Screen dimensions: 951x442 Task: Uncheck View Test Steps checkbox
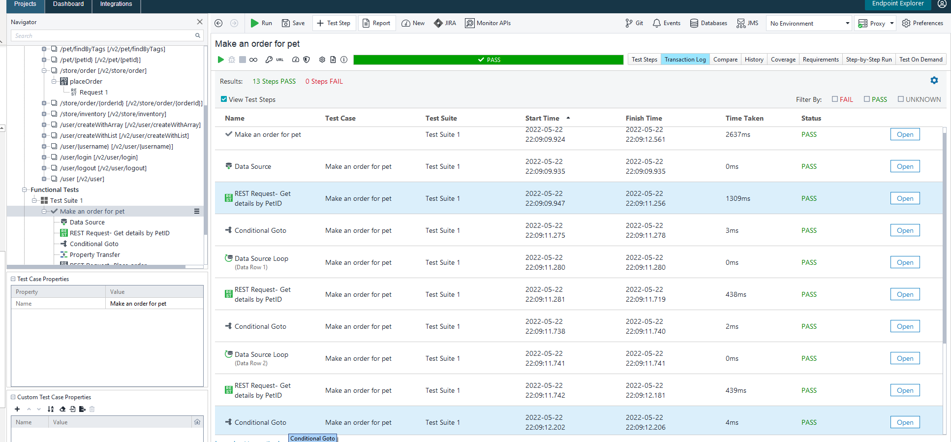coord(224,99)
